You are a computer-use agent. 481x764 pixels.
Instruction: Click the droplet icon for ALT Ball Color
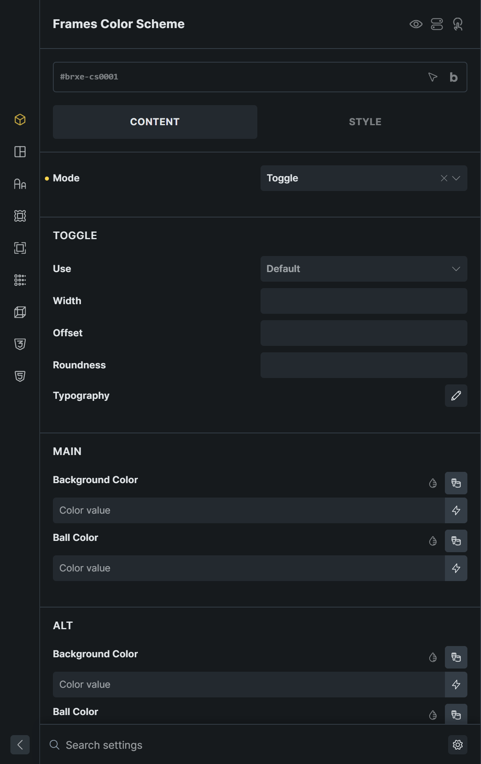click(x=433, y=715)
